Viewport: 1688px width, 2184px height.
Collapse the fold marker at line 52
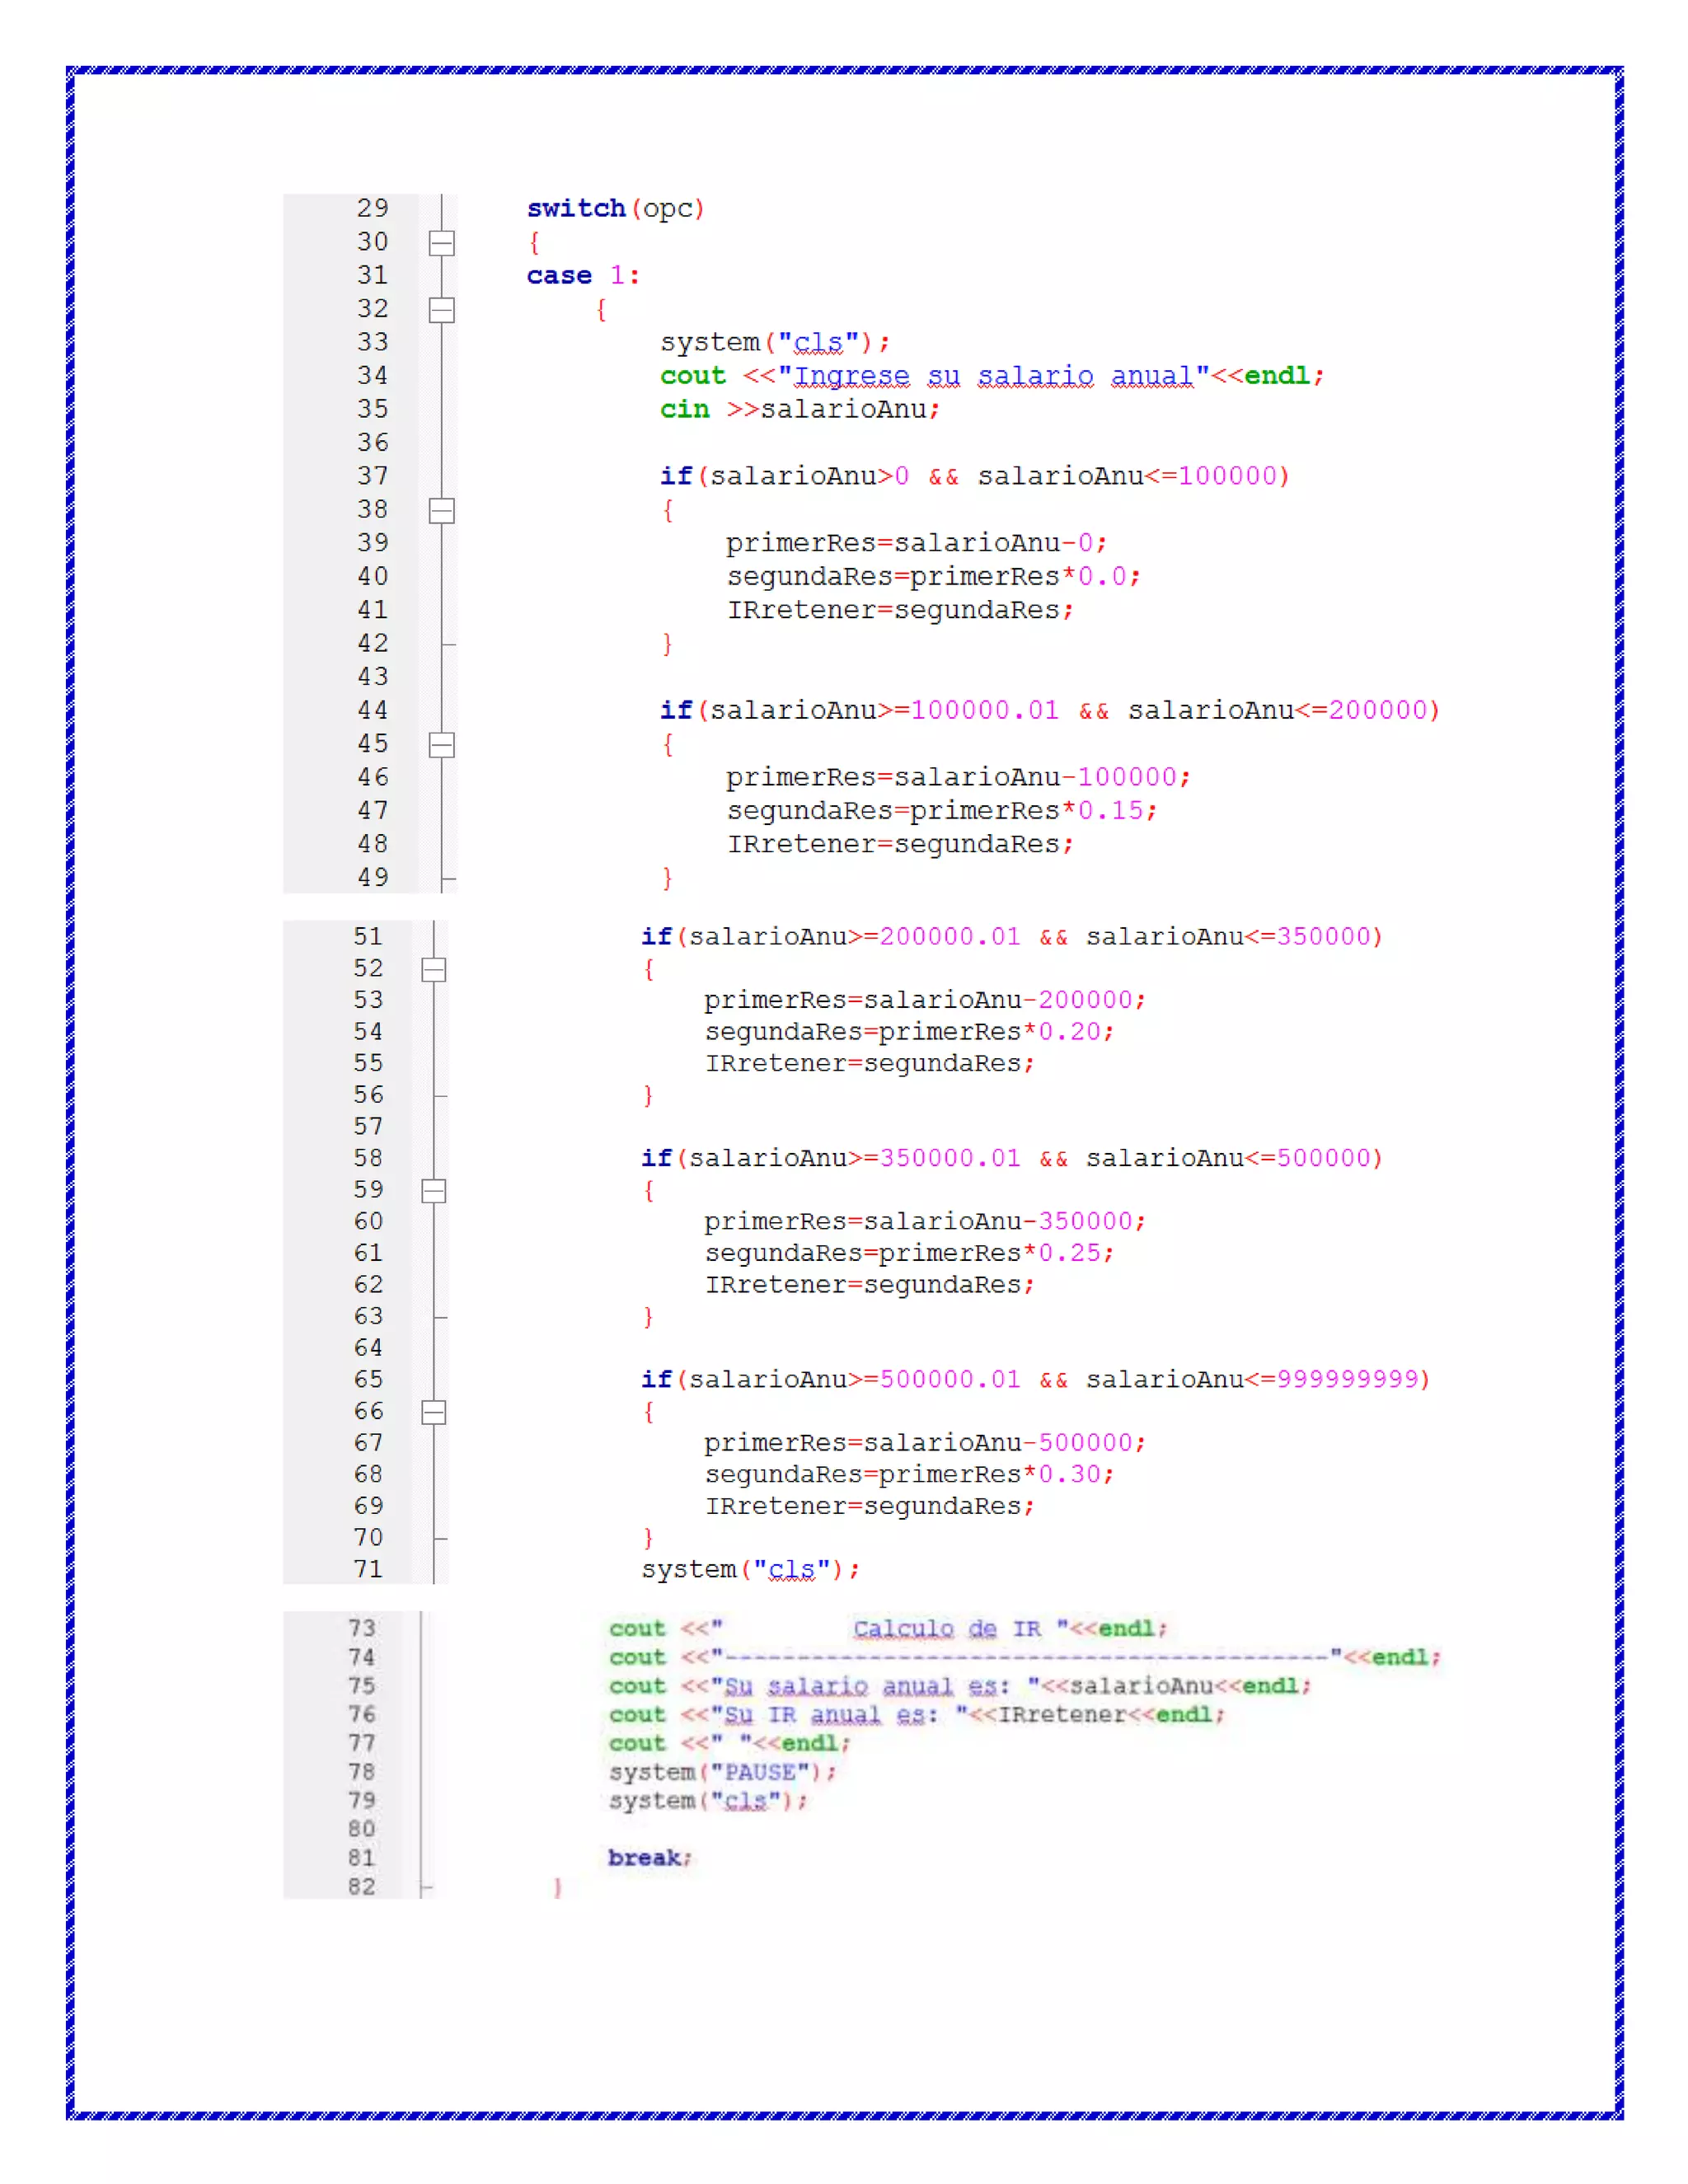(x=433, y=970)
